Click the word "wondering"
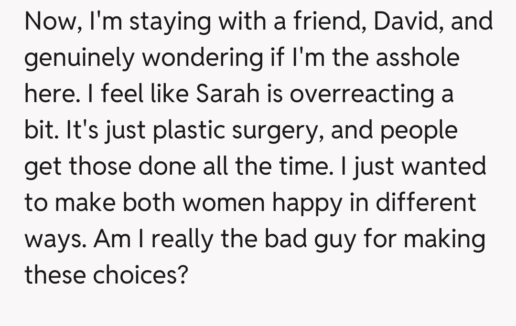The height and width of the screenshot is (326, 516). click(x=200, y=59)
